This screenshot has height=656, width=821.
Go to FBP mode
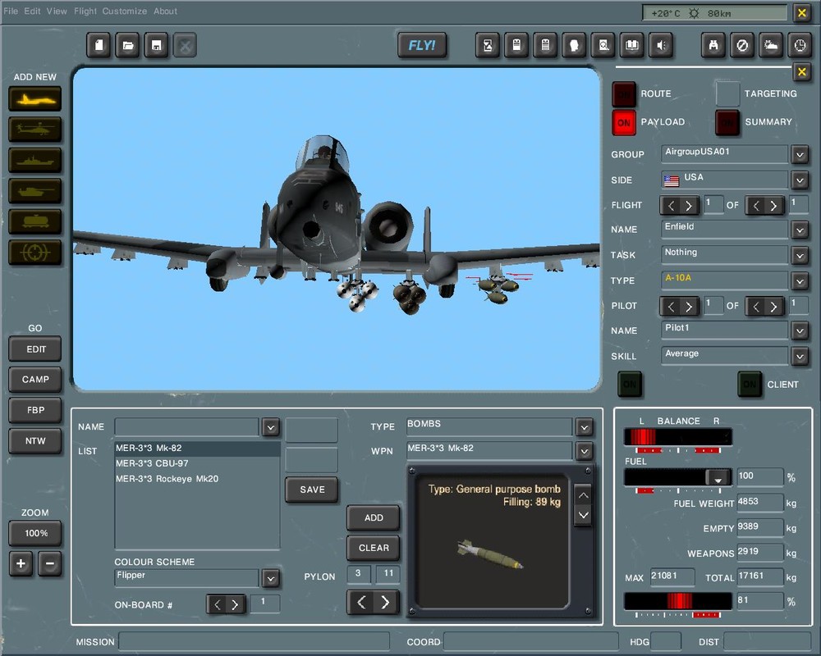point(35,410)
